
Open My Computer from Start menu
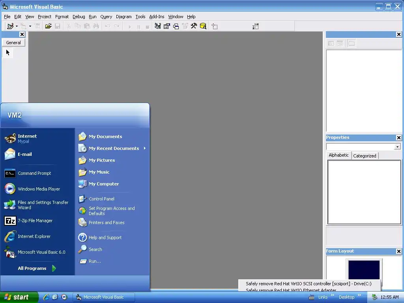pyautogui.click(x=112, y=184)
